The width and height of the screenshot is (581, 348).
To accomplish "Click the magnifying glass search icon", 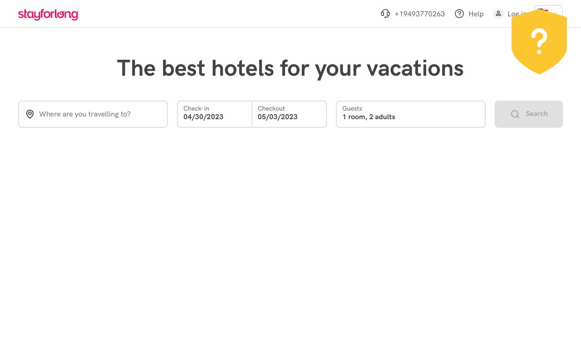I will pyautogui.click(x=515, y=114).
